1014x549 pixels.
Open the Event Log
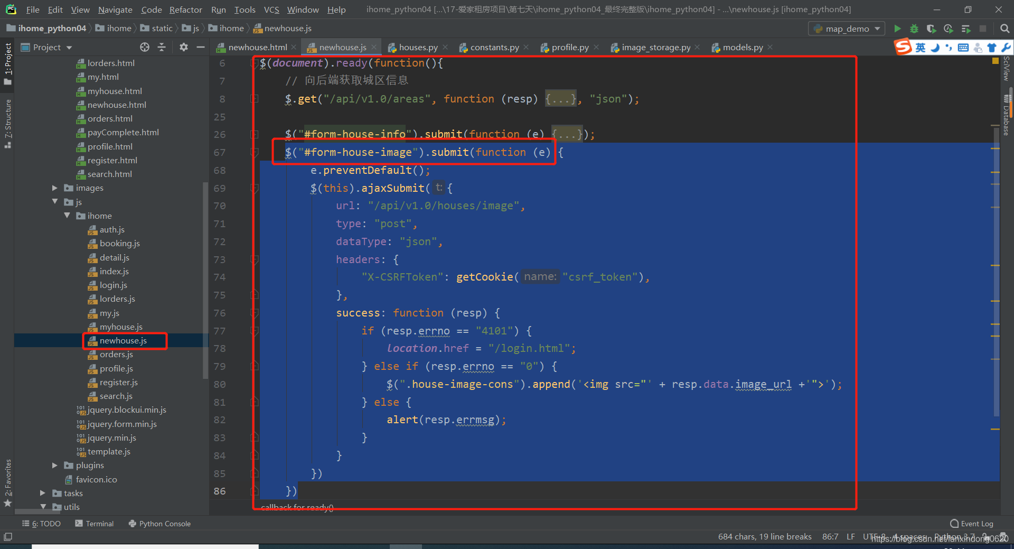(x=972, y=524)
